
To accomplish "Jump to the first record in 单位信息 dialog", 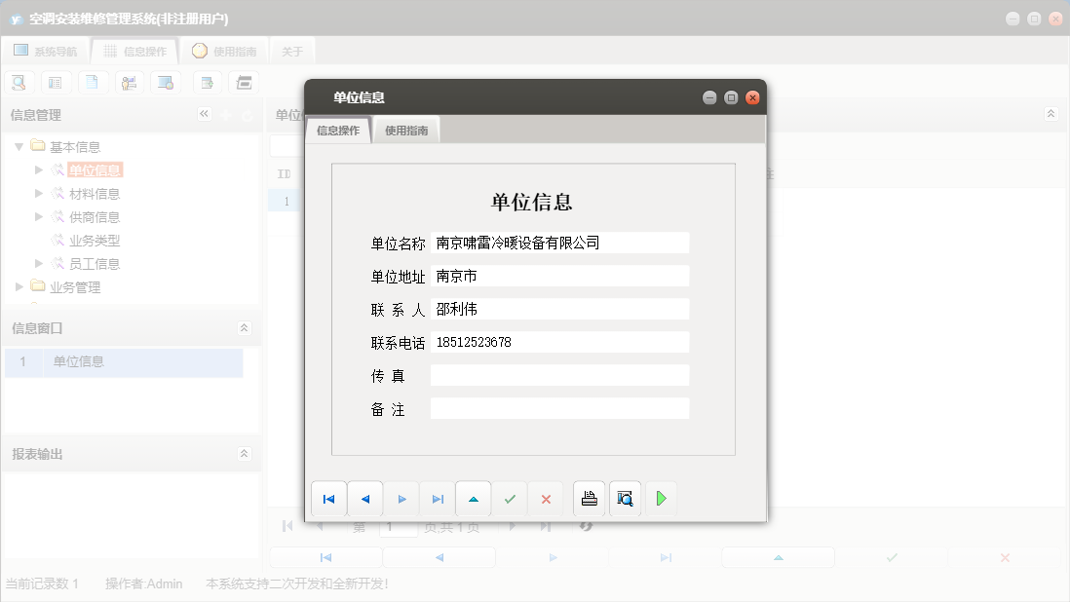I will pyautogui.click(x=328, y=498).
